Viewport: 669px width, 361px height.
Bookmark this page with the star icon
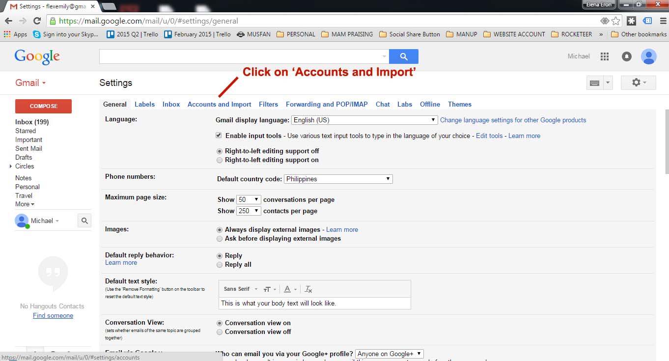coord(615,21)
